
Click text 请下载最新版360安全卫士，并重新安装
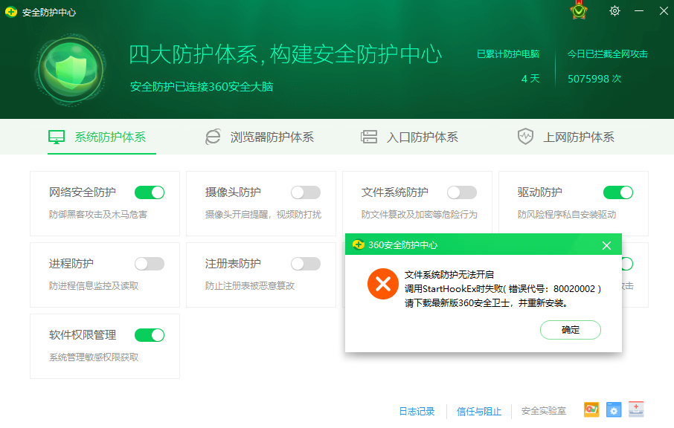click(x=487, y=303)
